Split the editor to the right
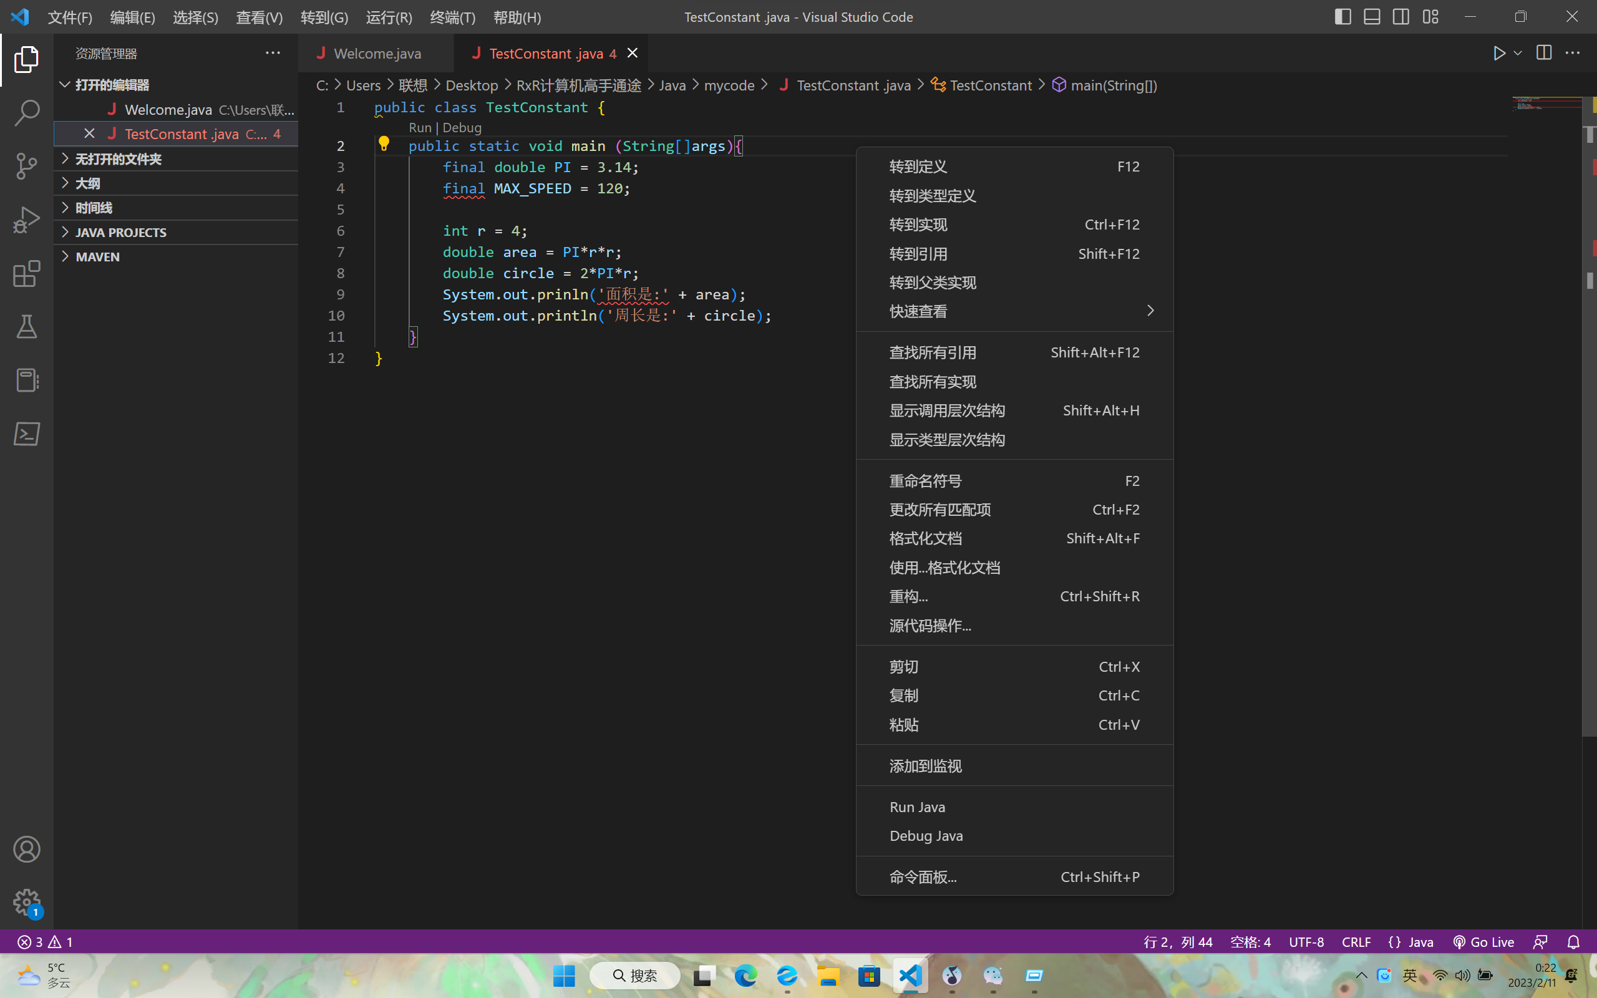 [1543, 53]
